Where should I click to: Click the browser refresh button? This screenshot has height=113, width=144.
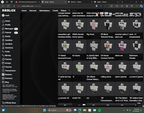[8, 6]
